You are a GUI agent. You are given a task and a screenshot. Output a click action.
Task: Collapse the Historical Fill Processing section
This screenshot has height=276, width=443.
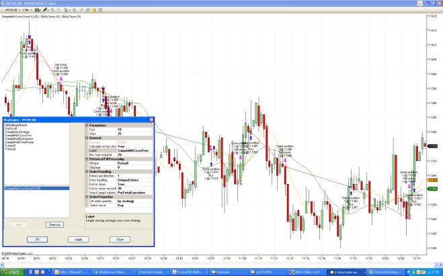click(x=87, y=159)
